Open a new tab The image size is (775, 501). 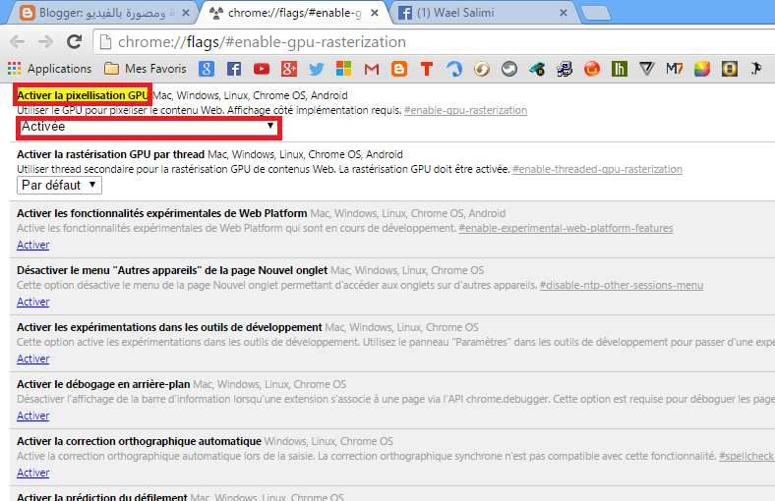click(x=596, y=14)
